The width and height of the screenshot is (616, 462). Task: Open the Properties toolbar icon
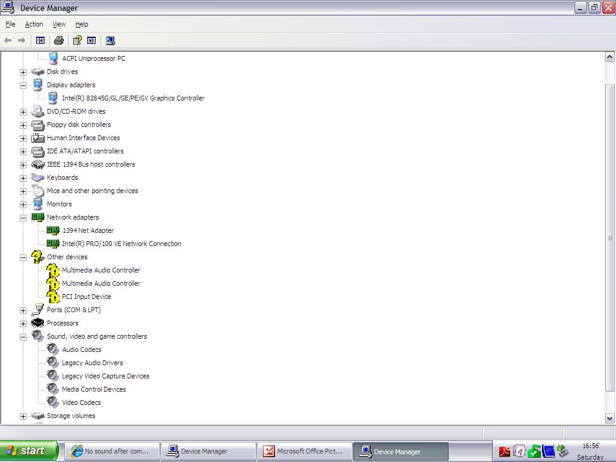78,40
